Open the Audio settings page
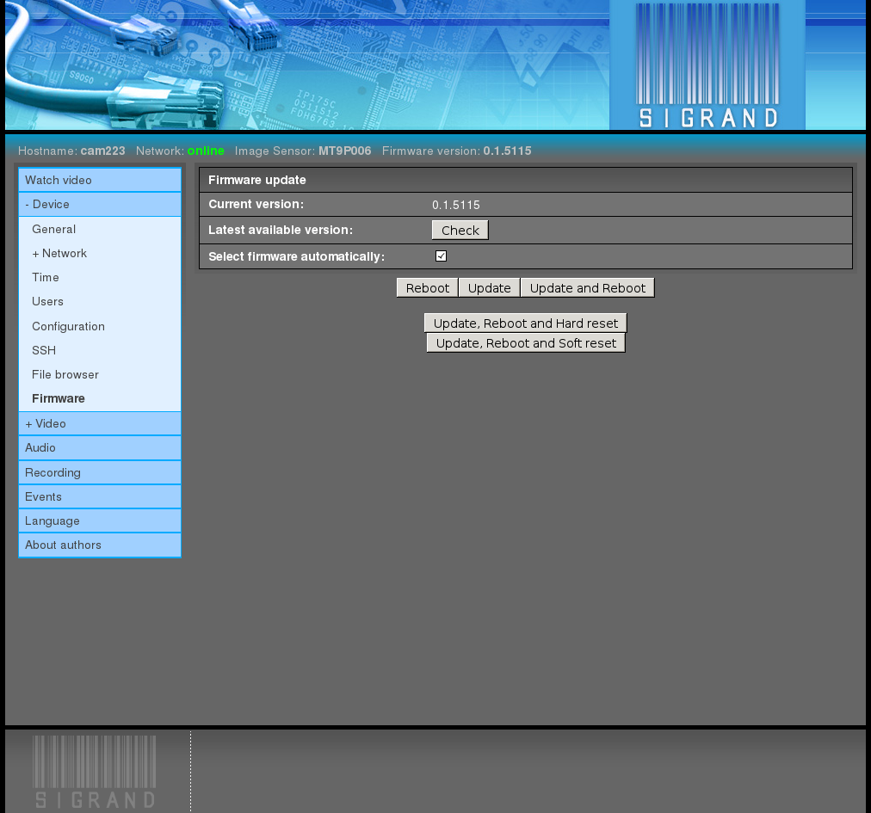This screenshot has height=813, width=871. coord(40,448)
